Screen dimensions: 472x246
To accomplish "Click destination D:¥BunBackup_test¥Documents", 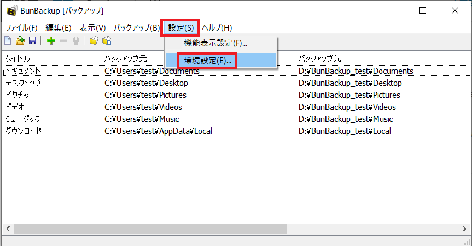I will pos(356,71).
